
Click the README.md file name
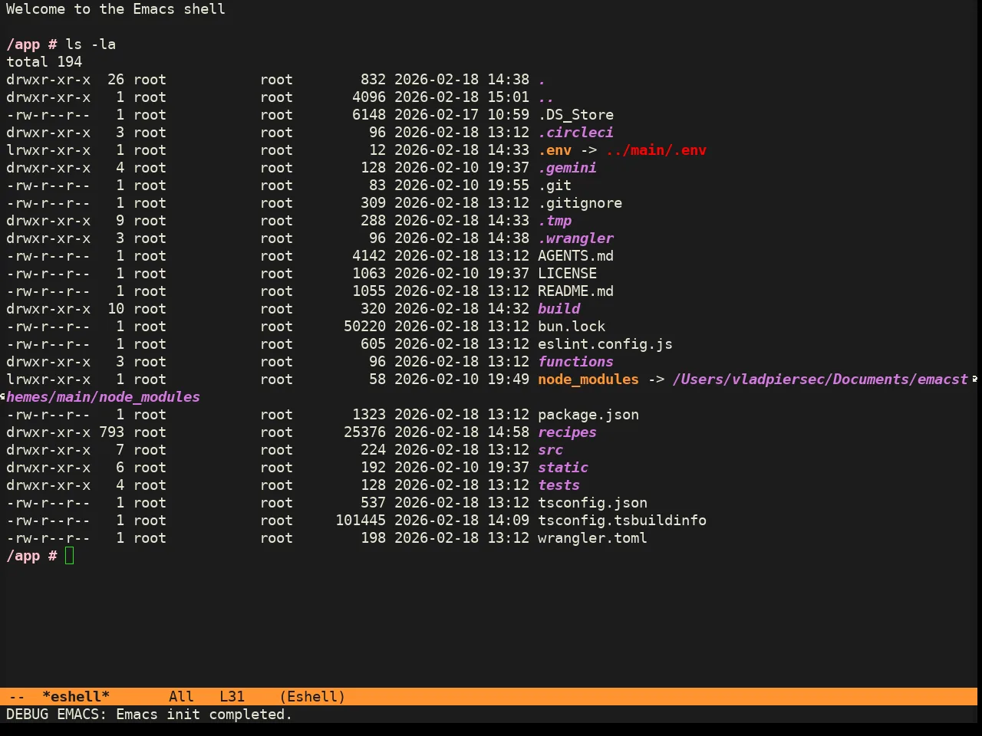coord(575,291)
